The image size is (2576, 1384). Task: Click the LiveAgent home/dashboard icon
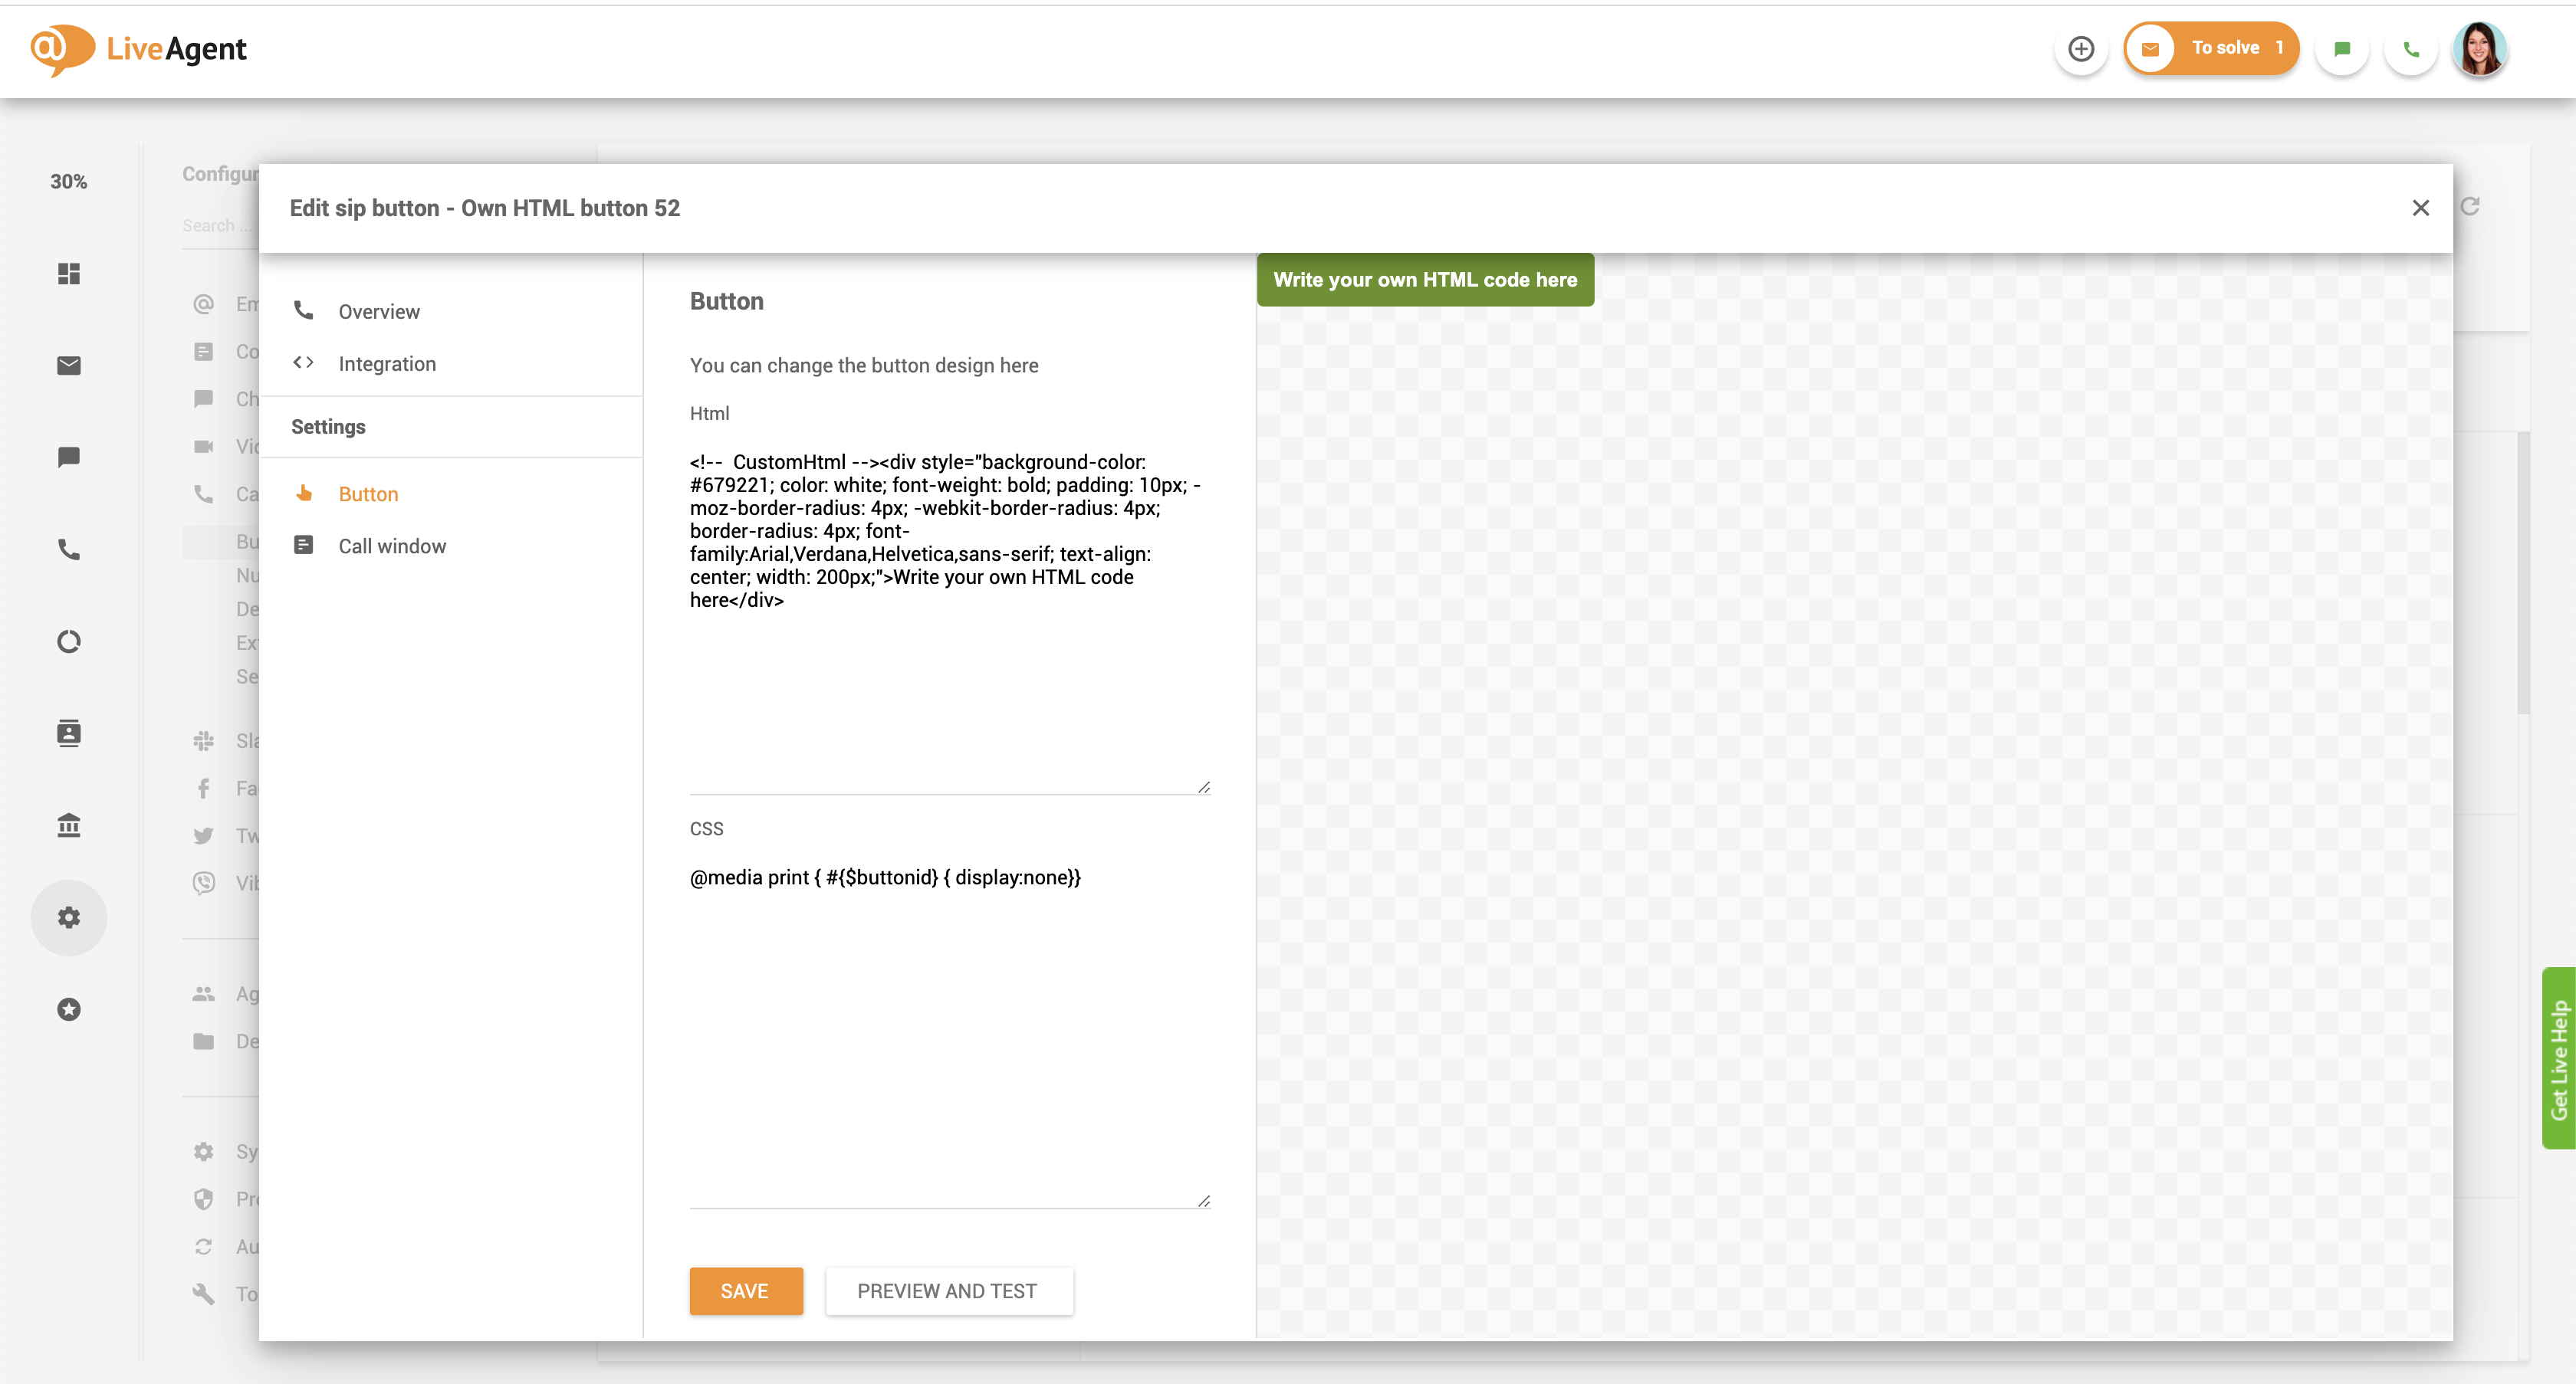(68, 273)
